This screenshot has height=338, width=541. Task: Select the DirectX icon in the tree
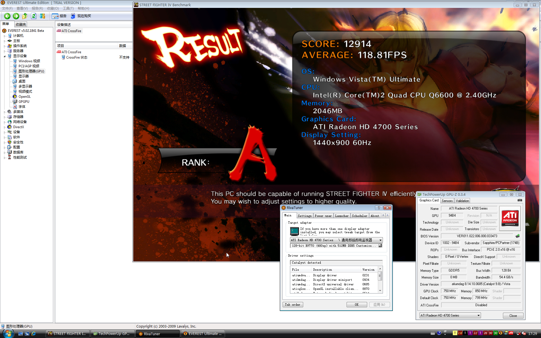coord(10,127)
